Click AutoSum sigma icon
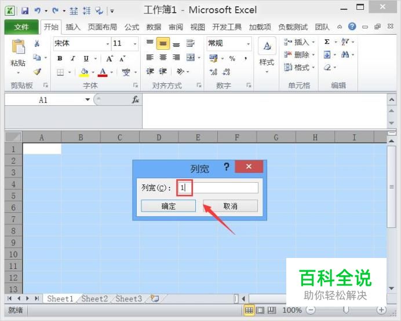 click(x=327, y=42)
